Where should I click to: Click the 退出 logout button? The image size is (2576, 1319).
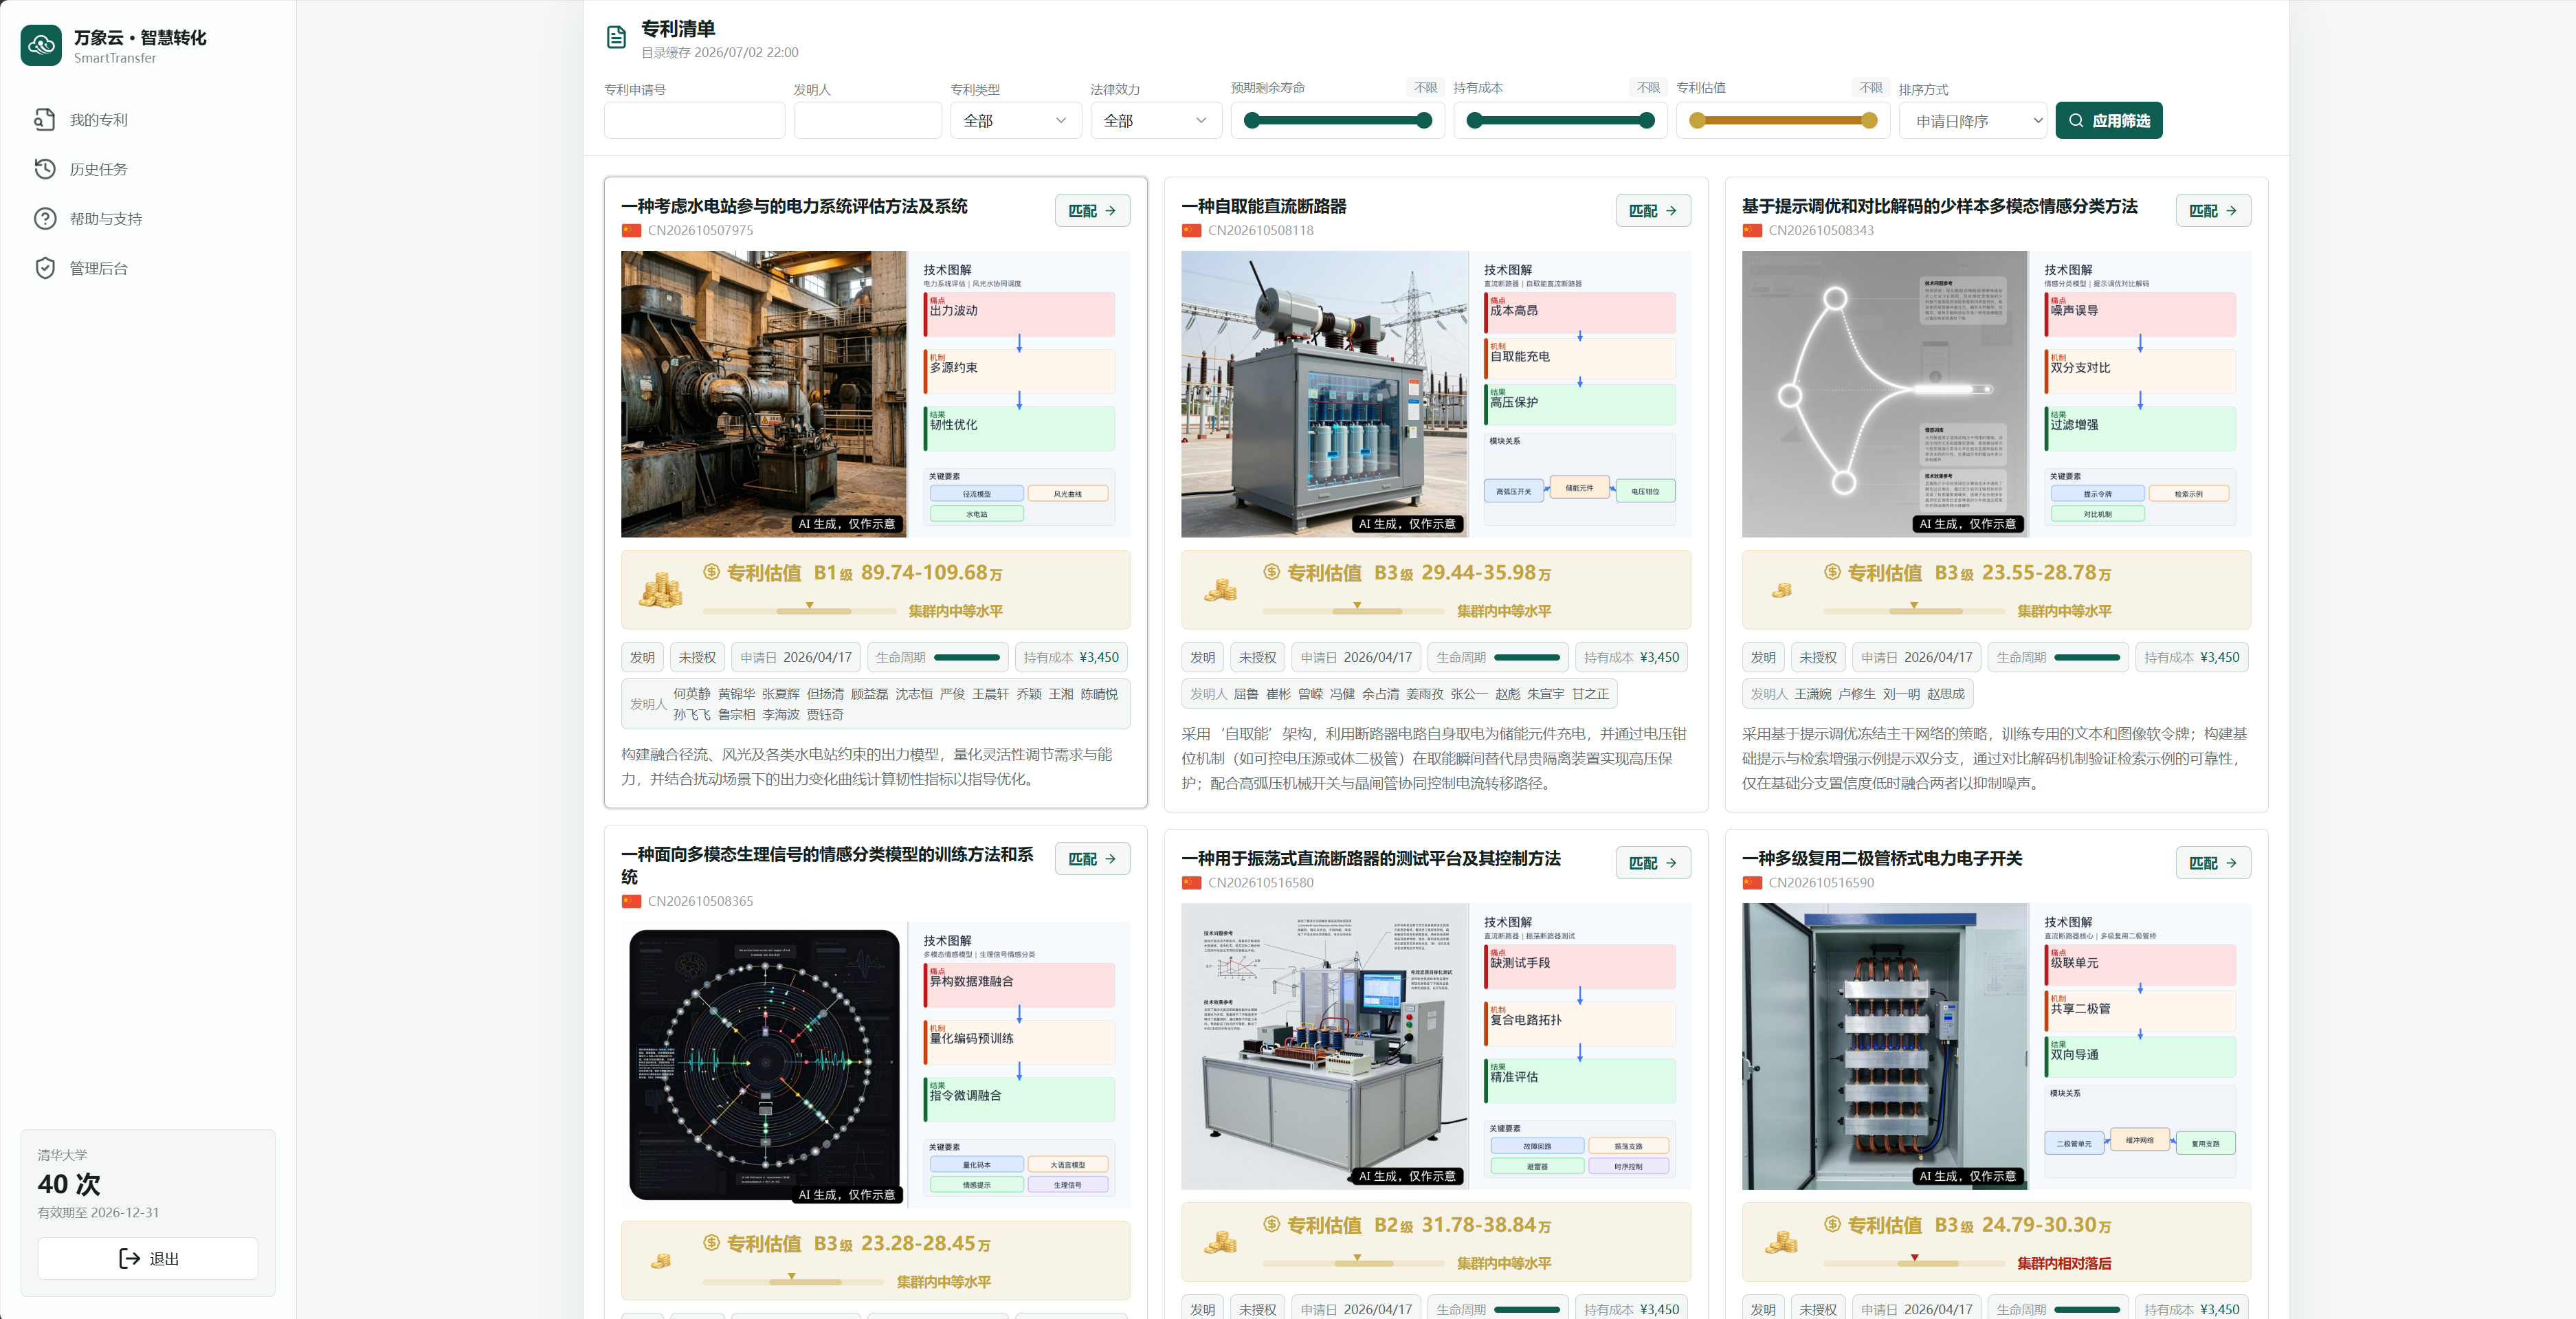[148, 1258]
